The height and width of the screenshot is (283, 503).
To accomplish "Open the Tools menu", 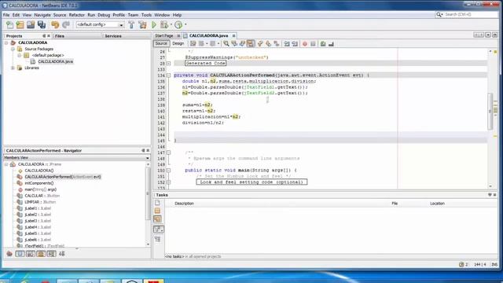I will coord(146,15).
